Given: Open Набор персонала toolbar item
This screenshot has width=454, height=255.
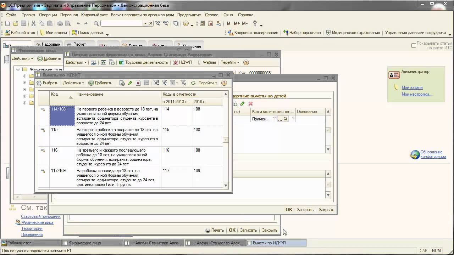Looking at the screenshot, I should [x=301, y=33].
